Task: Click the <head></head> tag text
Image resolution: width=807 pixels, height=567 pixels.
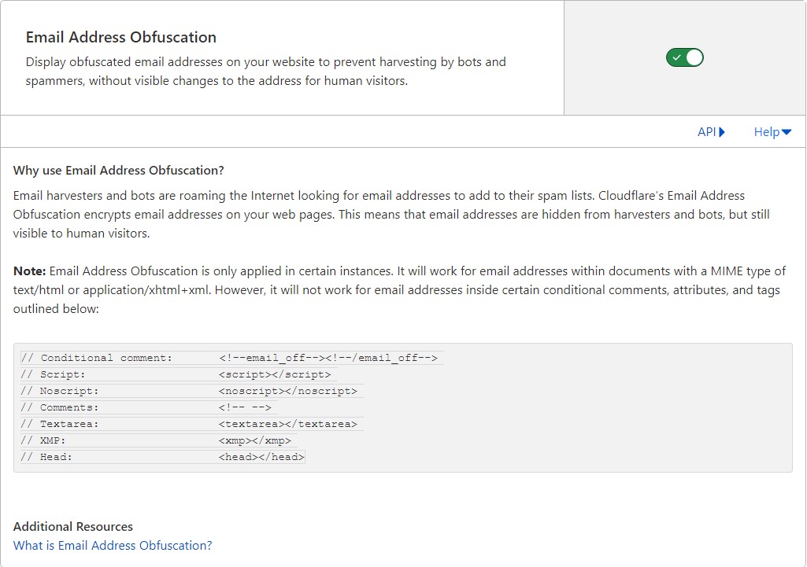Action: (261, 456)
